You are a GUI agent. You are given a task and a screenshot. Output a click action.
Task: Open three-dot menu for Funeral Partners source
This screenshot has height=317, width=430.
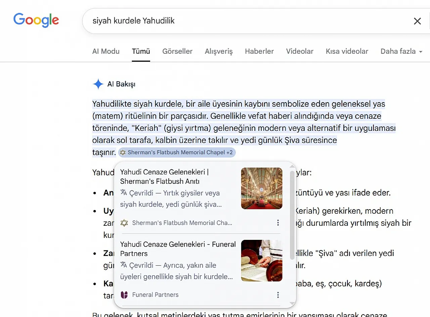click(x=278, y=295)
